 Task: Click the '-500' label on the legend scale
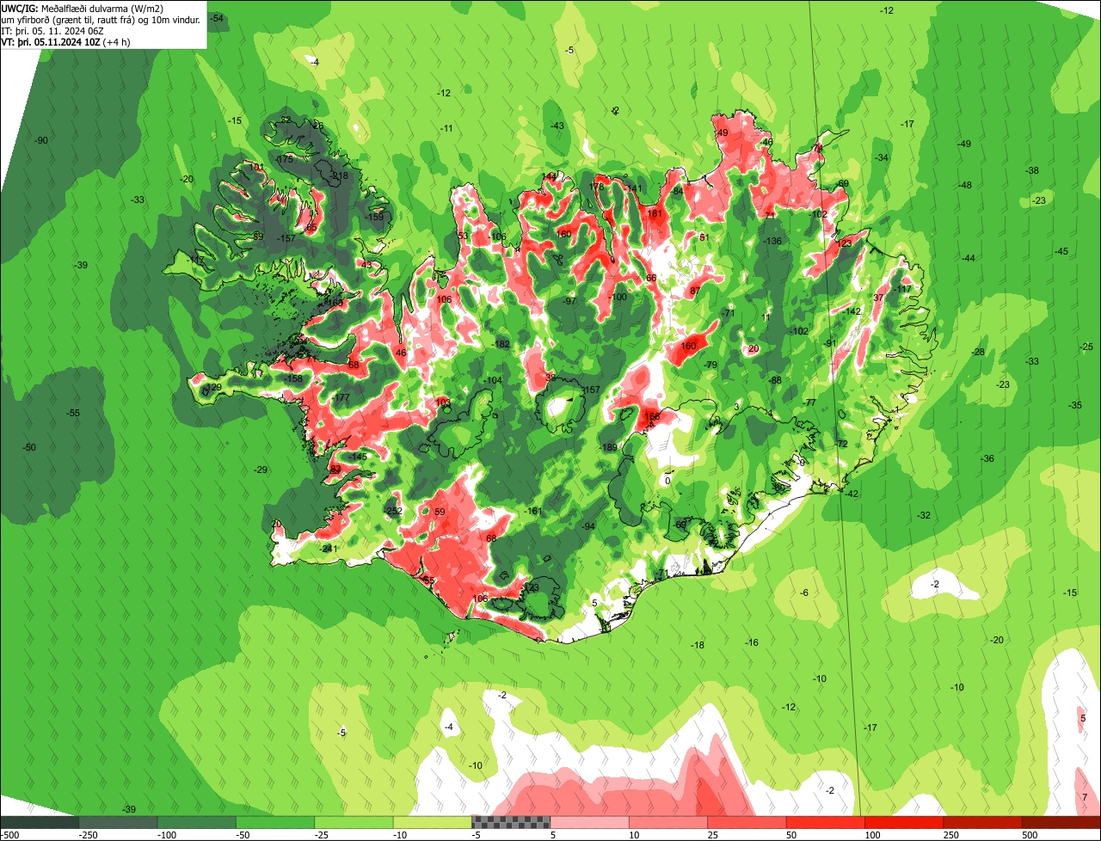point(9,835)
